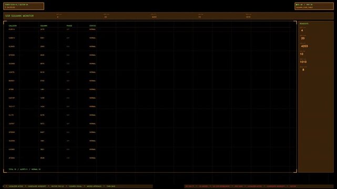Click value 1010 in the Readouts panel
337x189 pixels.
[x=303, y=62]
